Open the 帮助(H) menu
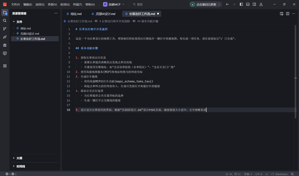 [x=90, y=4]
